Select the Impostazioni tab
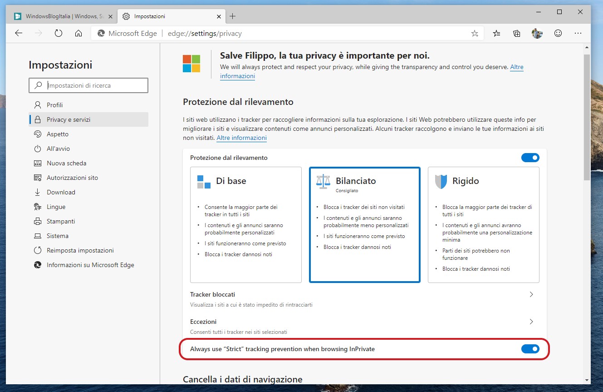The width and height of the screenshot is (603, 392). pos(171,16)
